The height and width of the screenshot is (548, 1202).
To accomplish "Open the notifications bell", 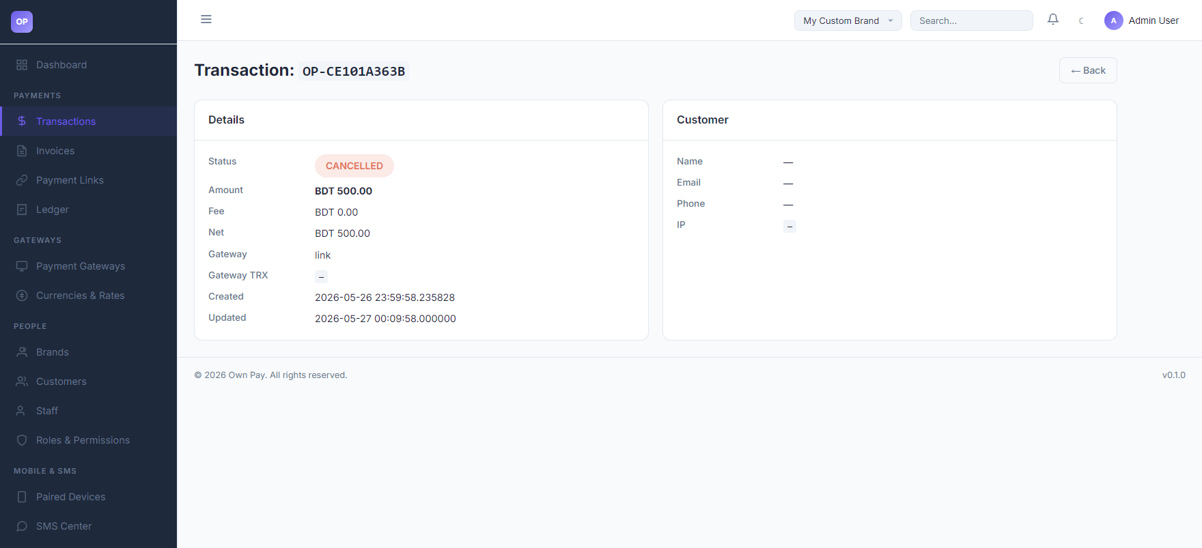I will pyautogui.click(x=1053, y=20).
